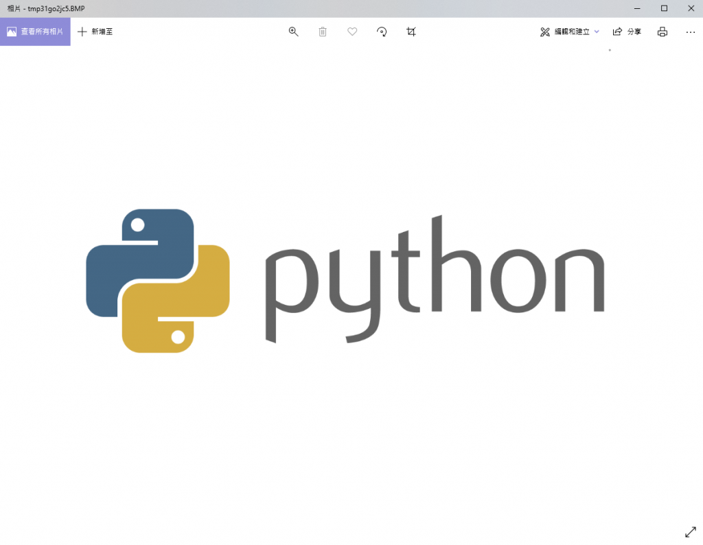Open See all photos button
703x545 pixels.
coord(35,32)
